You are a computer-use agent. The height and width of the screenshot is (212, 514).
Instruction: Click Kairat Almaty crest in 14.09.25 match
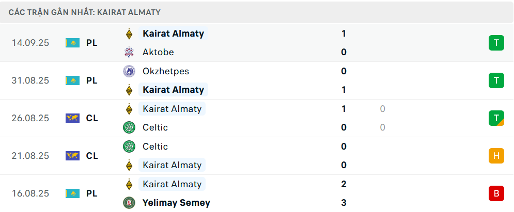(x=129, y=34)
